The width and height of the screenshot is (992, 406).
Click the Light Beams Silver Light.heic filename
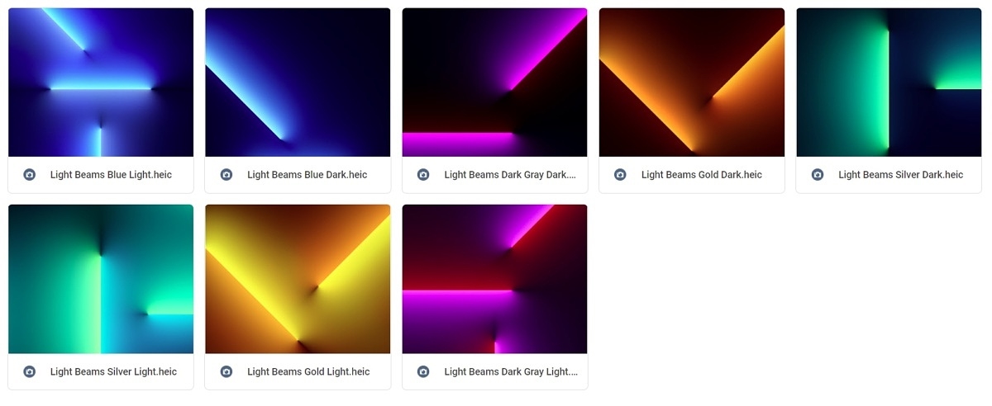click(113, 372)
